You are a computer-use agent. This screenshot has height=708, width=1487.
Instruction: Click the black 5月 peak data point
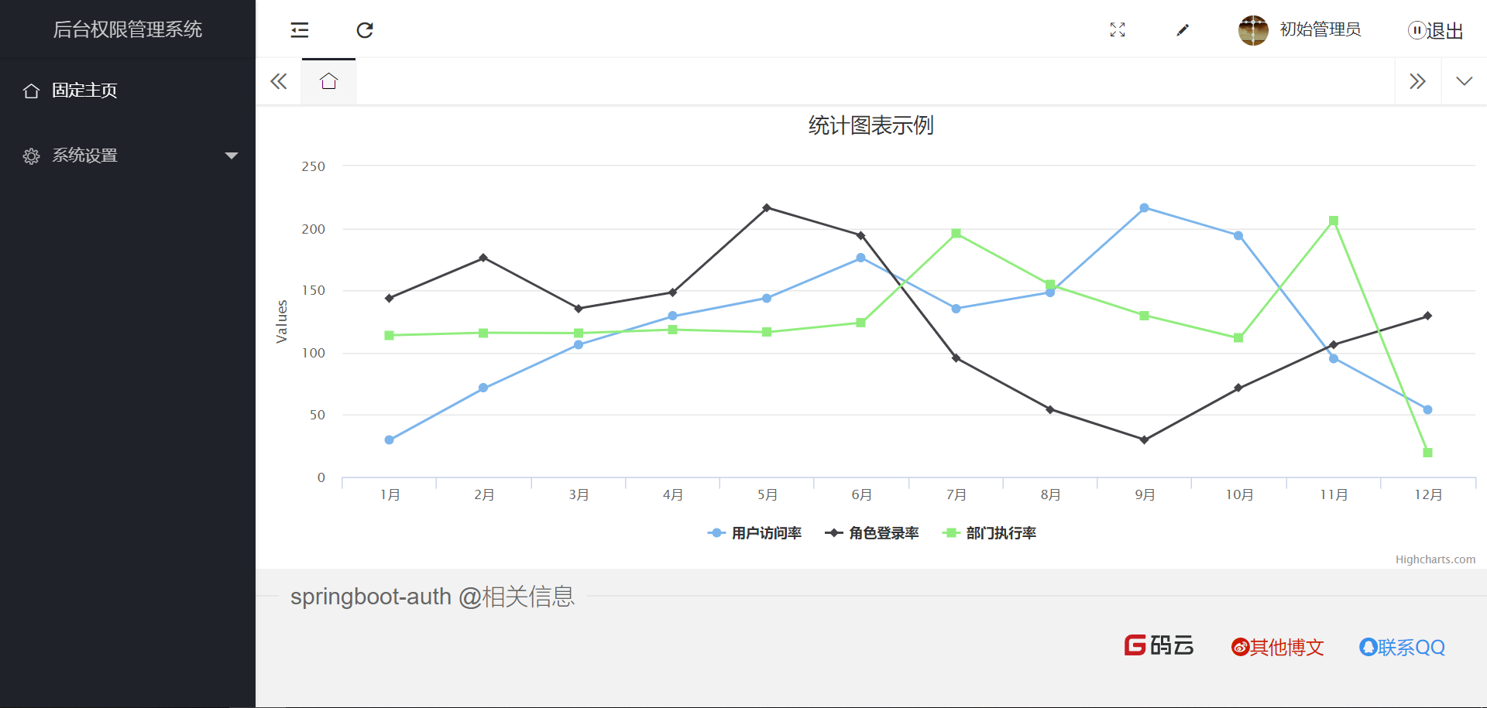tap(767, 208)
